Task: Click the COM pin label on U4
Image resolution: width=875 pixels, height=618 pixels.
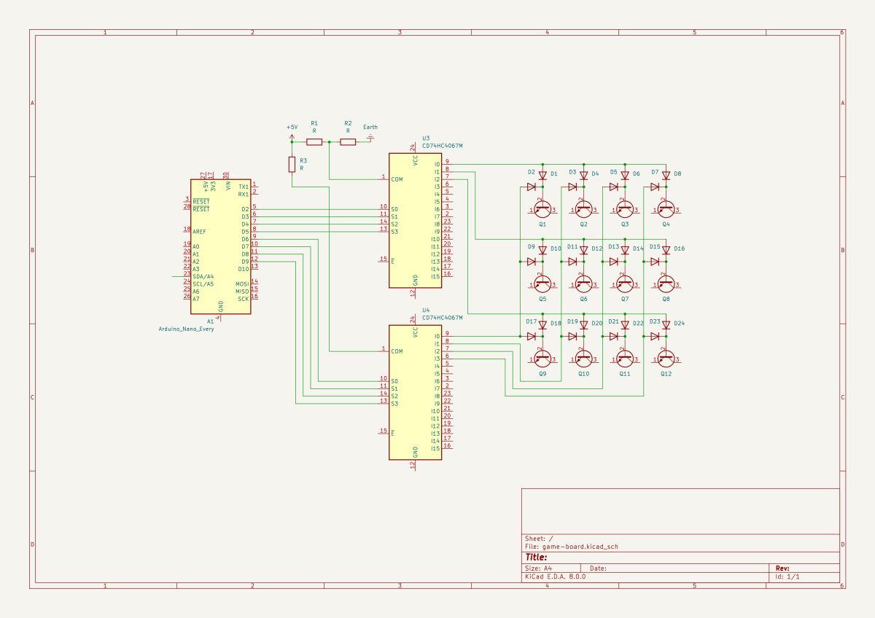Action: click(397, 351)
